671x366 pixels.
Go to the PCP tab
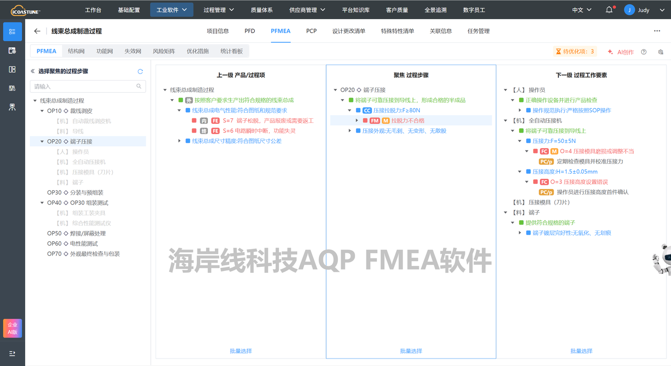click(311, 31)
